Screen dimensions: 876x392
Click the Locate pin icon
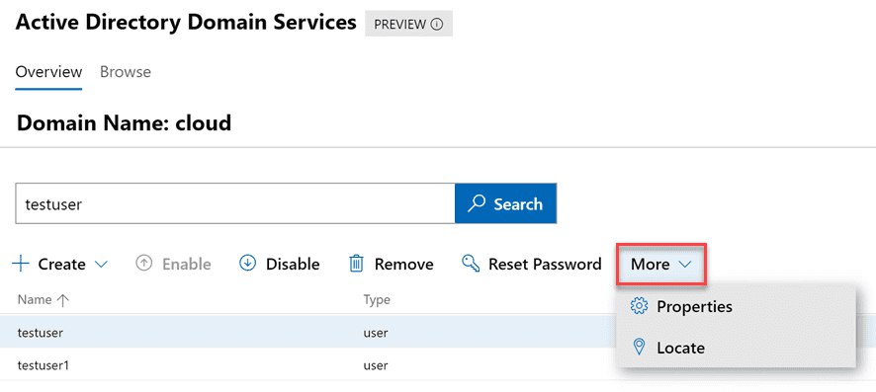[x=639, y=348]
